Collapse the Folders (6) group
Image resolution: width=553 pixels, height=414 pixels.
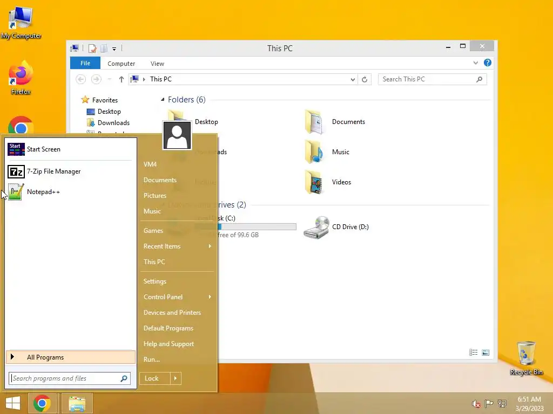[x=163, y=100]
